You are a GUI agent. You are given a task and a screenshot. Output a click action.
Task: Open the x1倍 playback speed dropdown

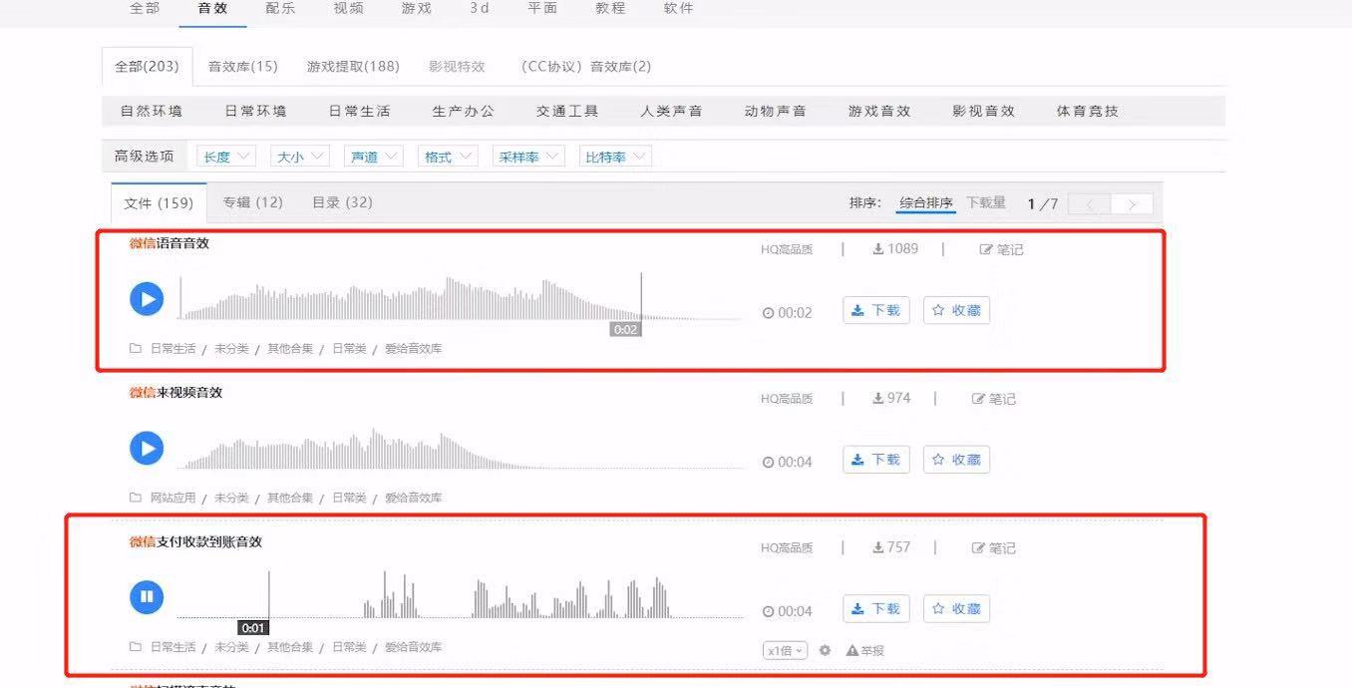(785, 650)
